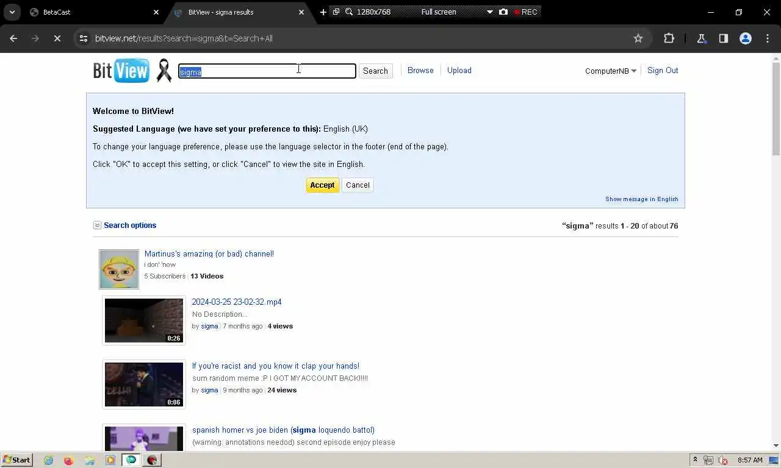
Task: Go back to the previous page
Action: click(x=13, y=38)
